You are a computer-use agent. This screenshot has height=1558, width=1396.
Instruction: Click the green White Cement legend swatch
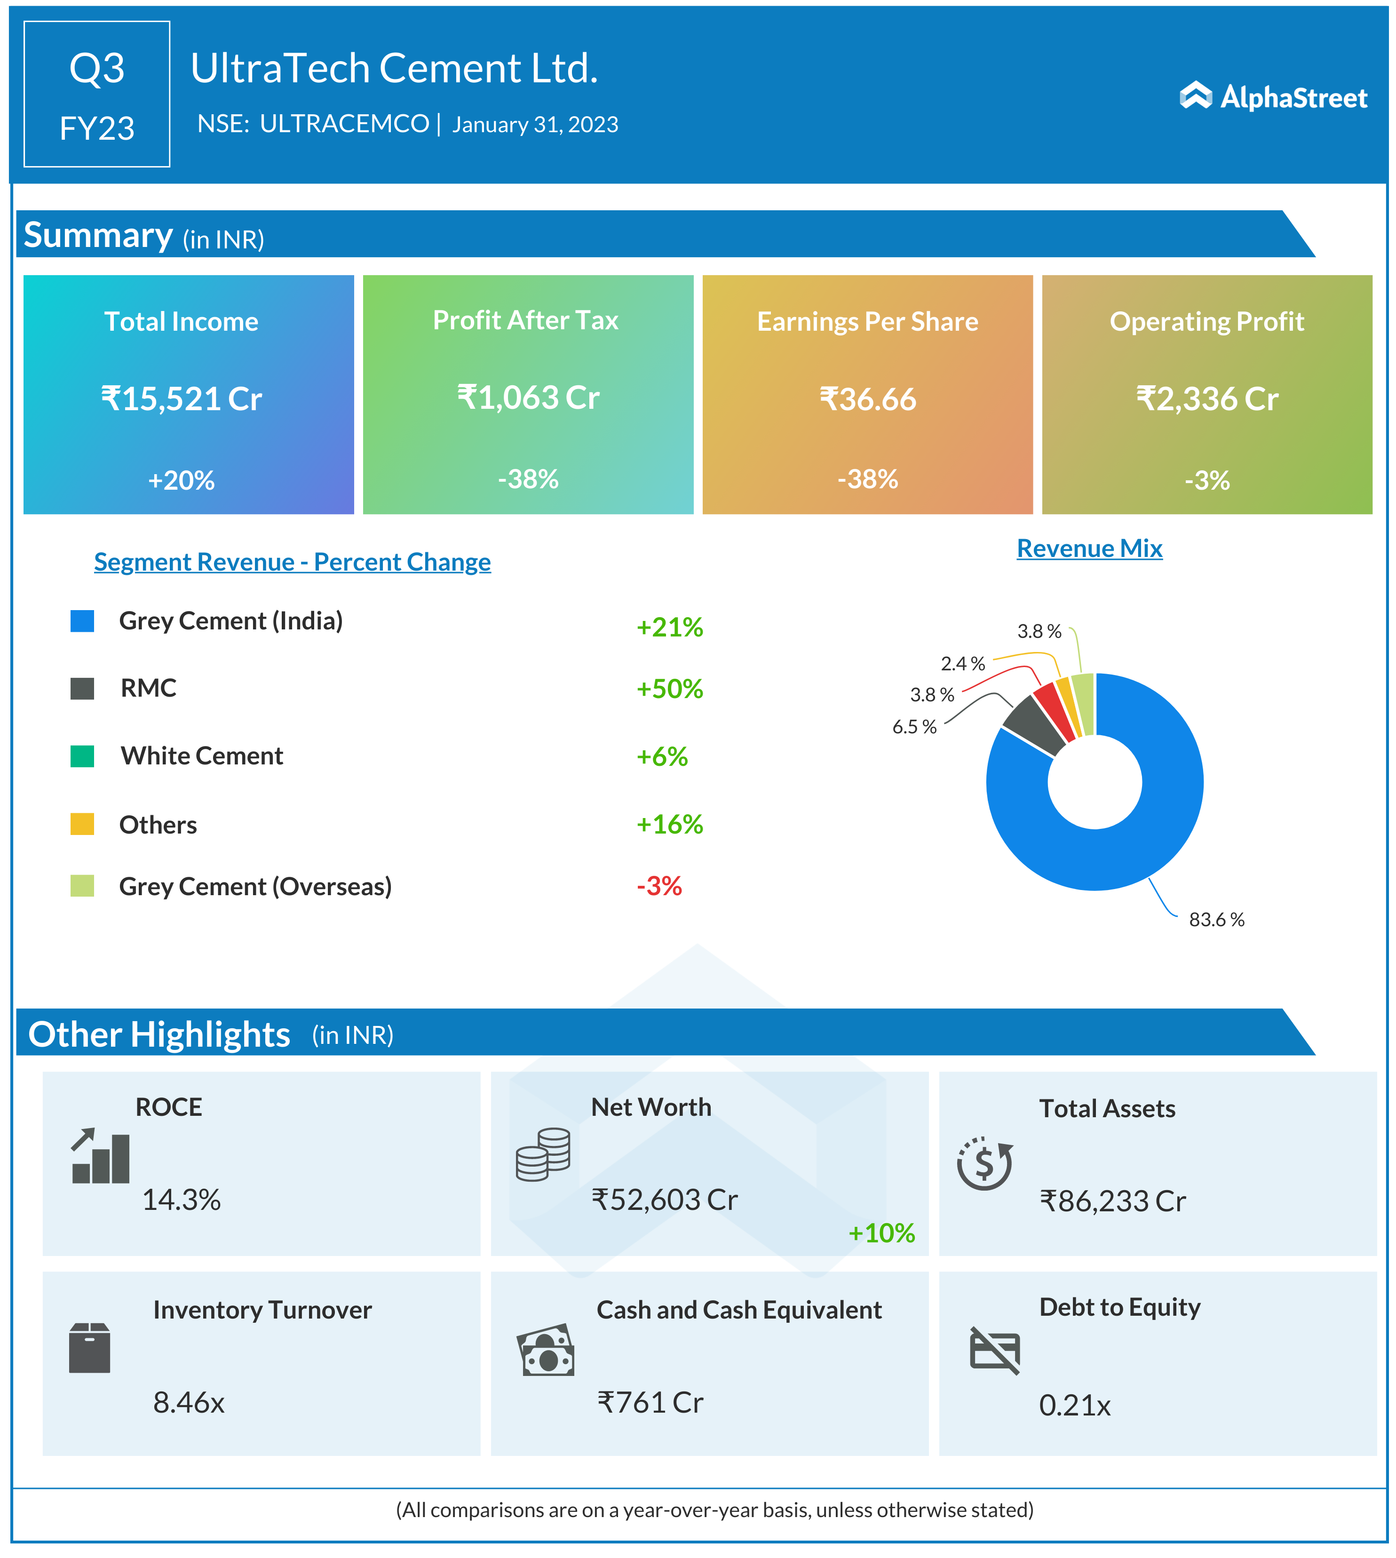pyautogui.click(x=82, y=756)
